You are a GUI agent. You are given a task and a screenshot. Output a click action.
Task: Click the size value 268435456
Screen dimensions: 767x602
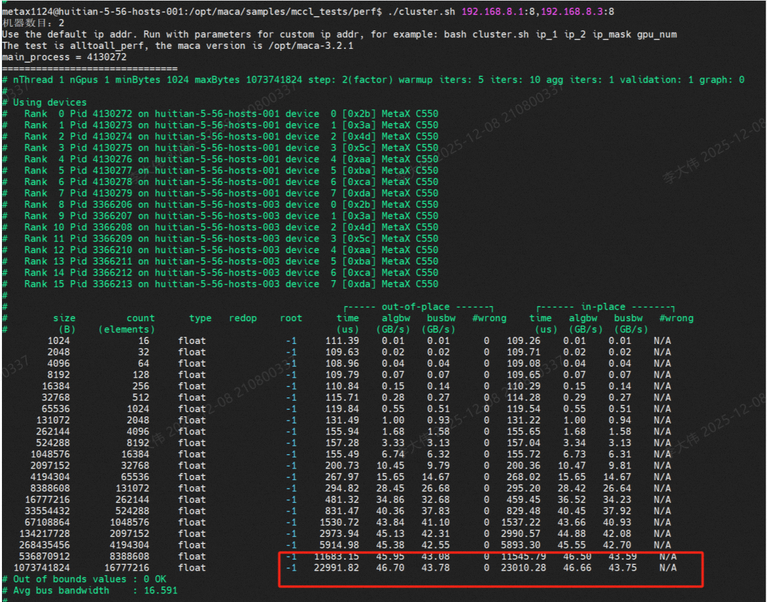tap(44, 545)
